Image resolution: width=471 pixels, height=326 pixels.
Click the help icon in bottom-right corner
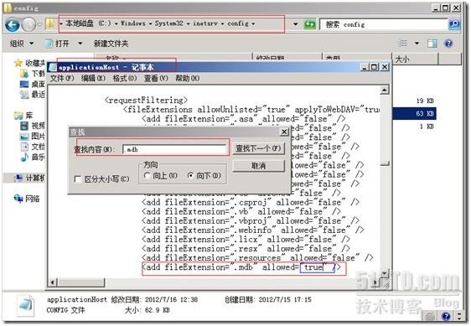click(x=447, y=316)
